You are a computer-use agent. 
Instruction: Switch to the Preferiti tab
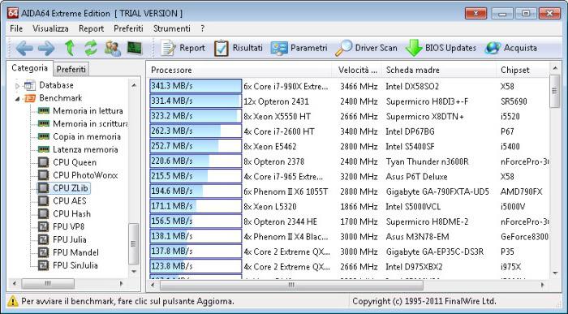[x=71, y=69]
